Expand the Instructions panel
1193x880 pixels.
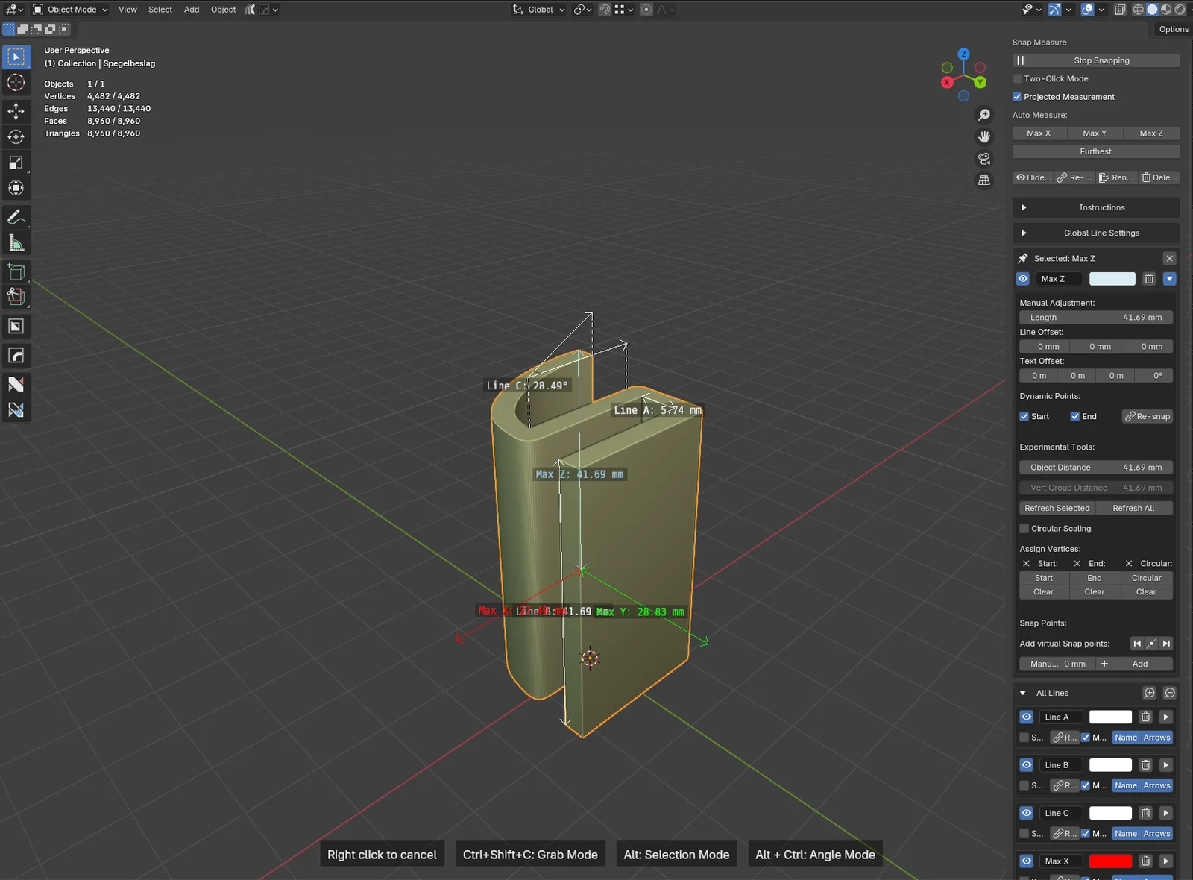(1024, 208)
